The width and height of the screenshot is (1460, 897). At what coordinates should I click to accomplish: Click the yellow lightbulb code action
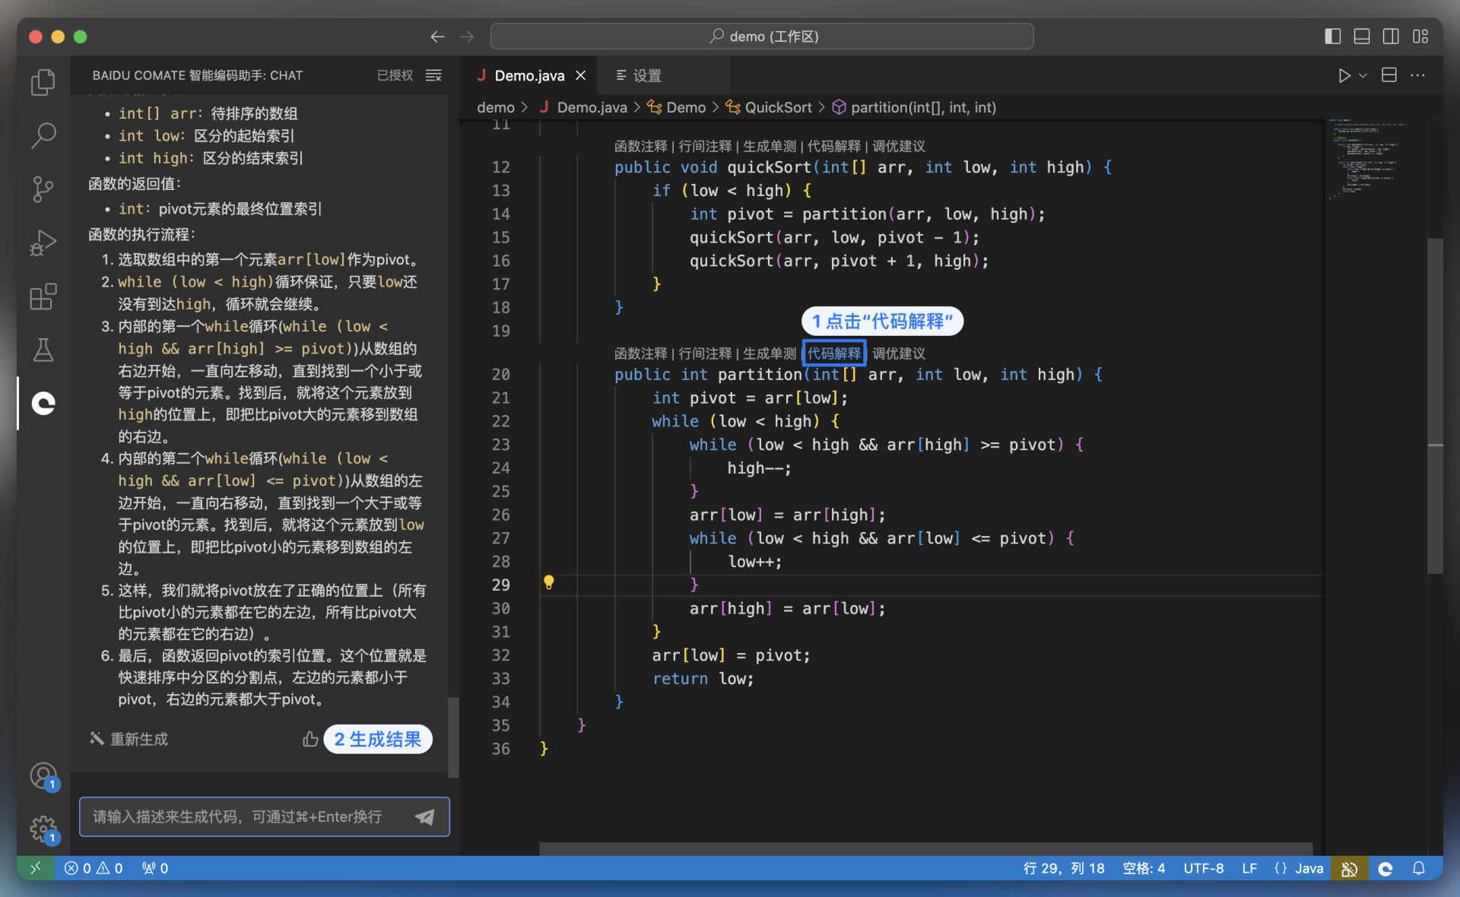click(548, 583)
